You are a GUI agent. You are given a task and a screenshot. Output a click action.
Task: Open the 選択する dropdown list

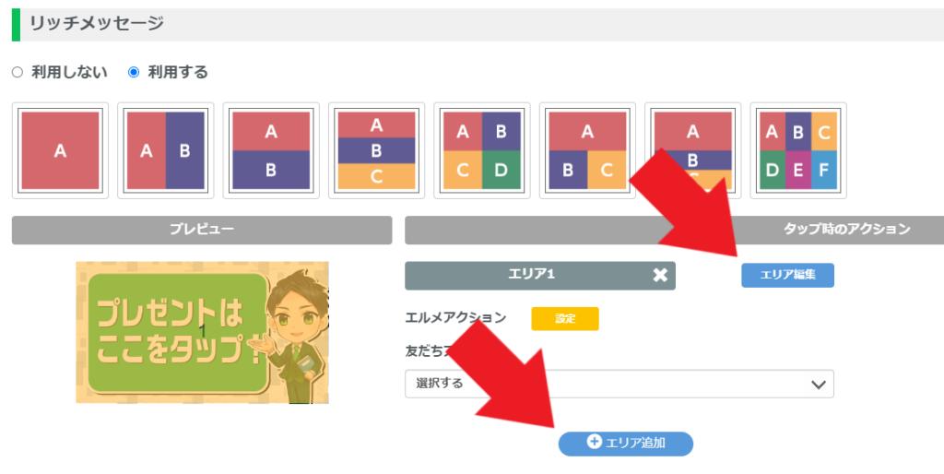tap(608, 384)
